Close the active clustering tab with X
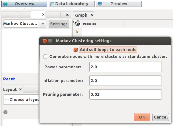The width and height of the screenshot is (173, 126). point(43,14)
